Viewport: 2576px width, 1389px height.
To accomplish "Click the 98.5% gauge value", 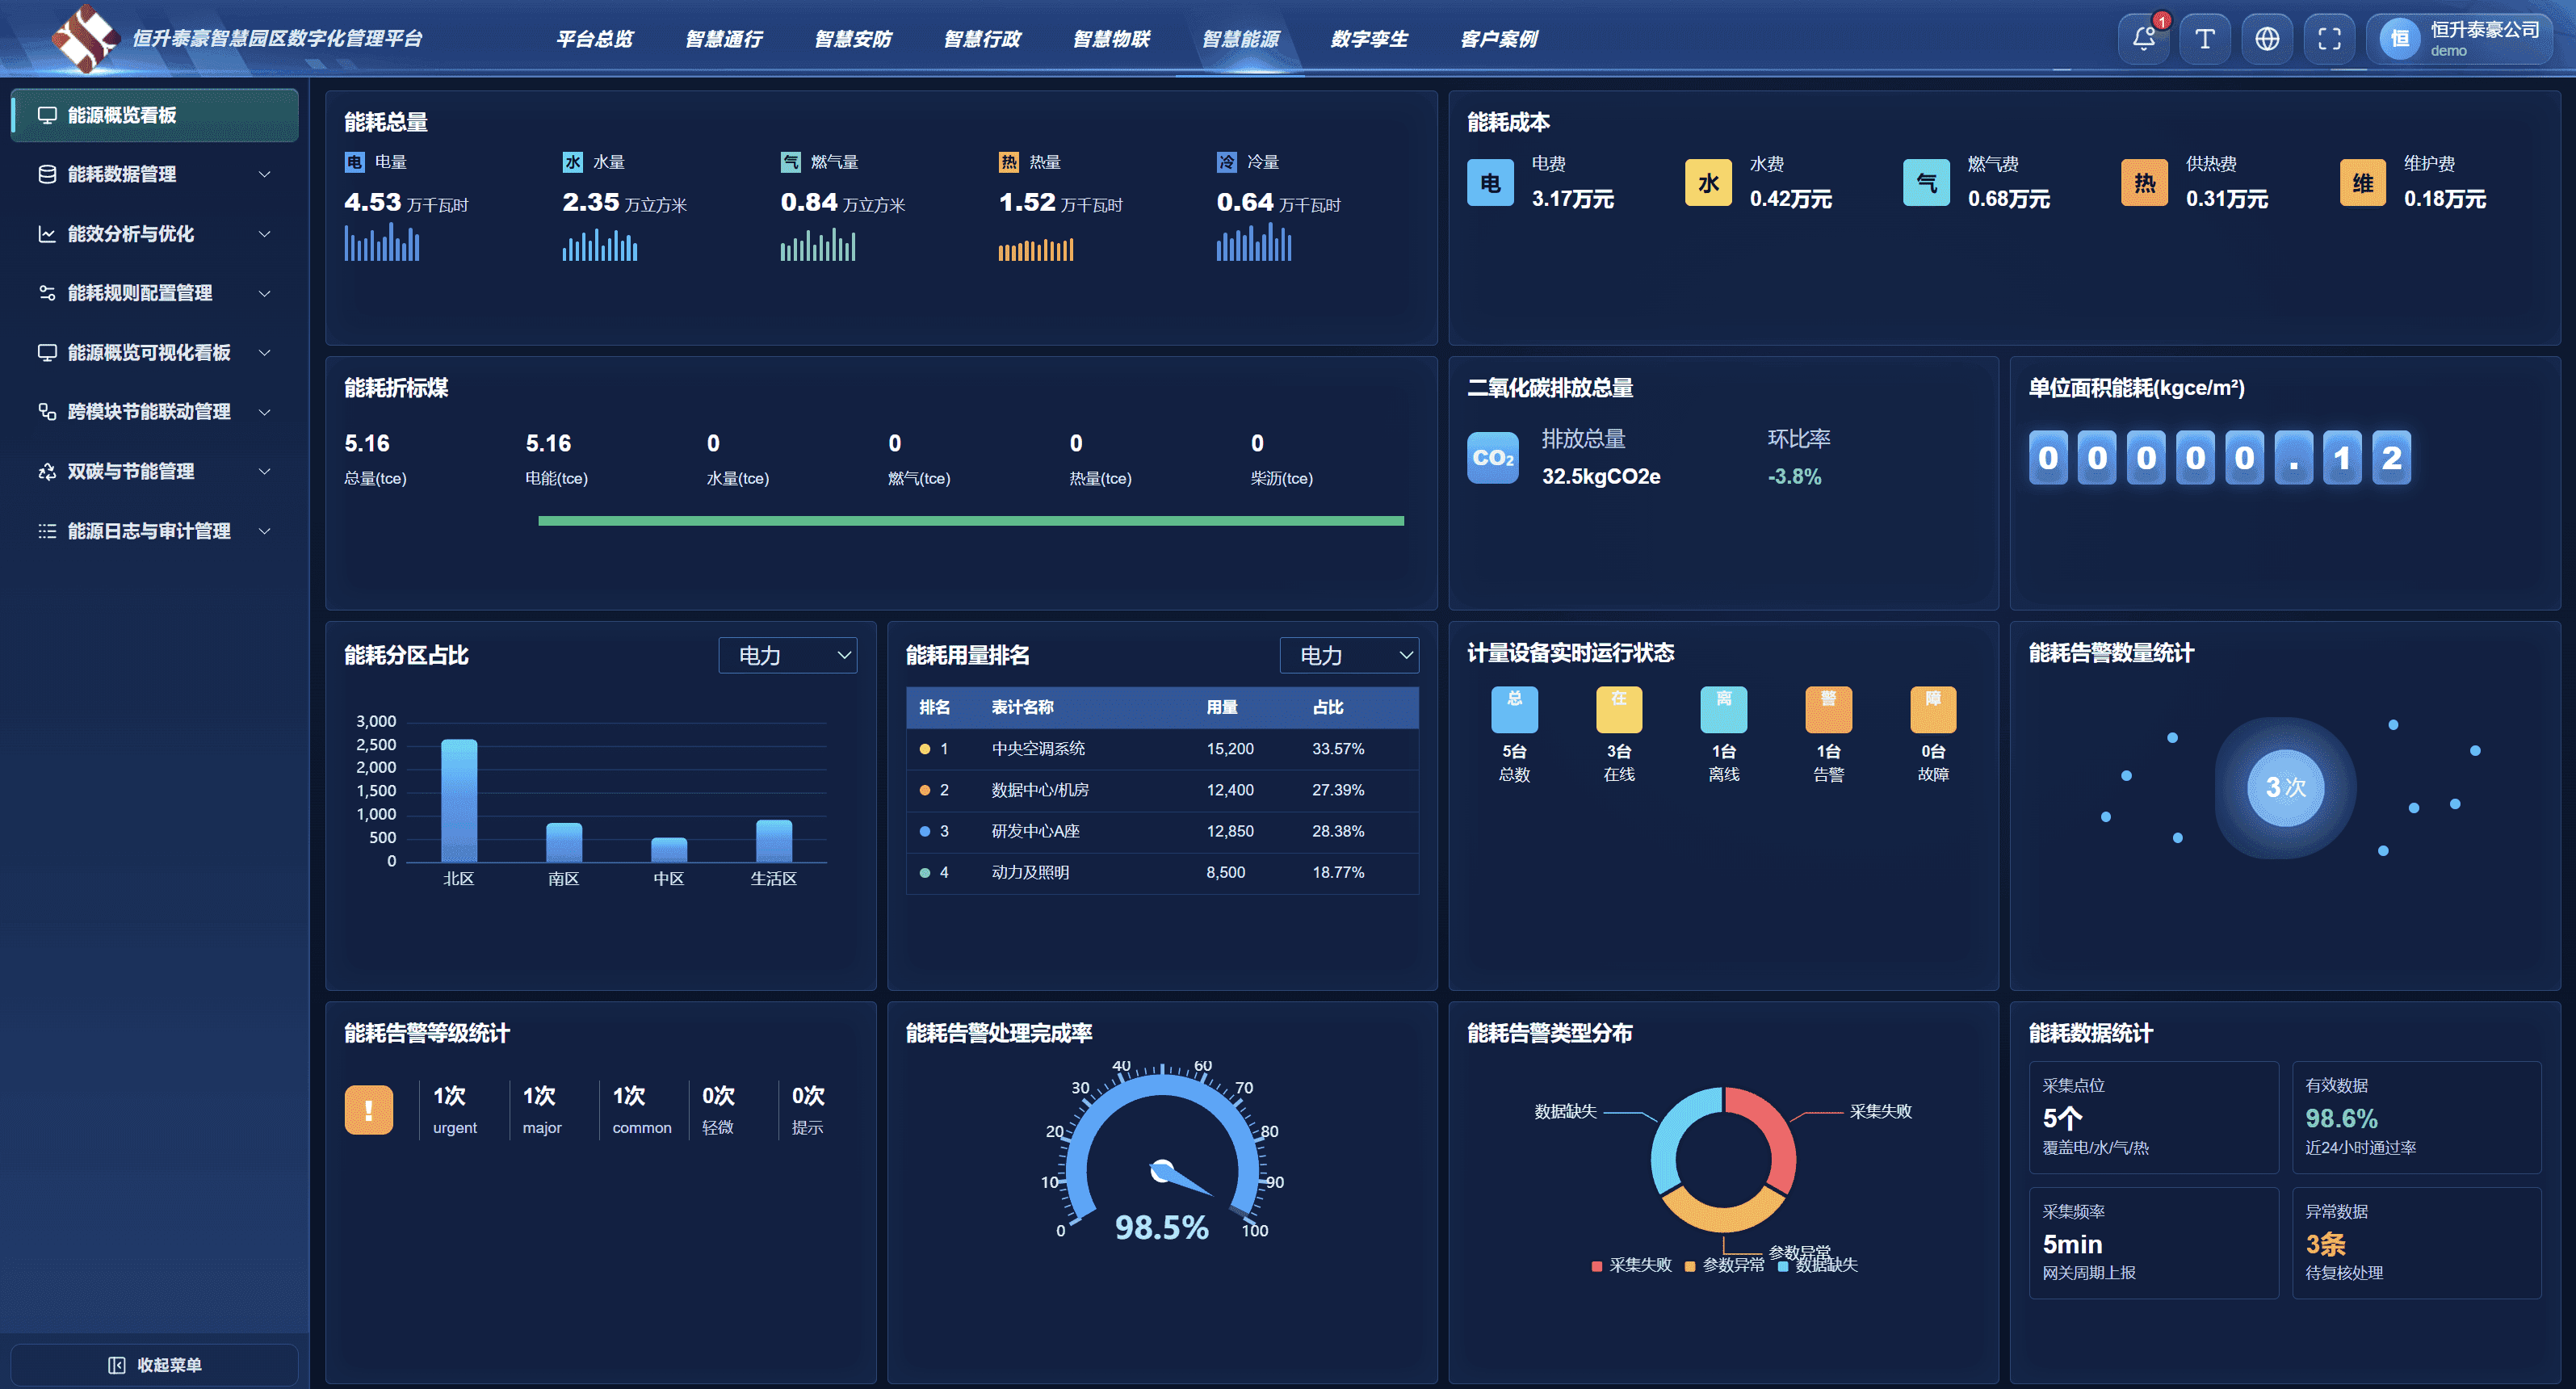I will click(x=1162, y=1227).
